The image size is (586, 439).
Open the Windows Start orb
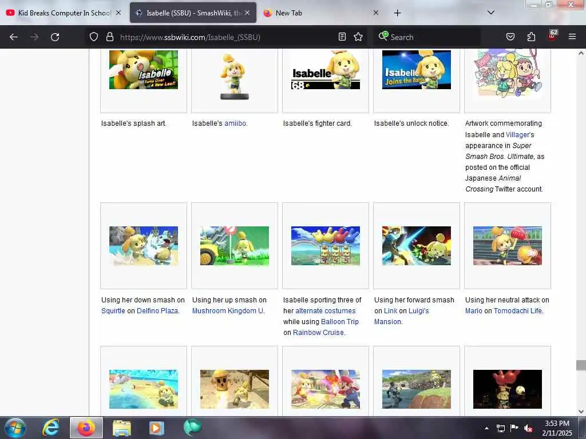coord(15,428)
